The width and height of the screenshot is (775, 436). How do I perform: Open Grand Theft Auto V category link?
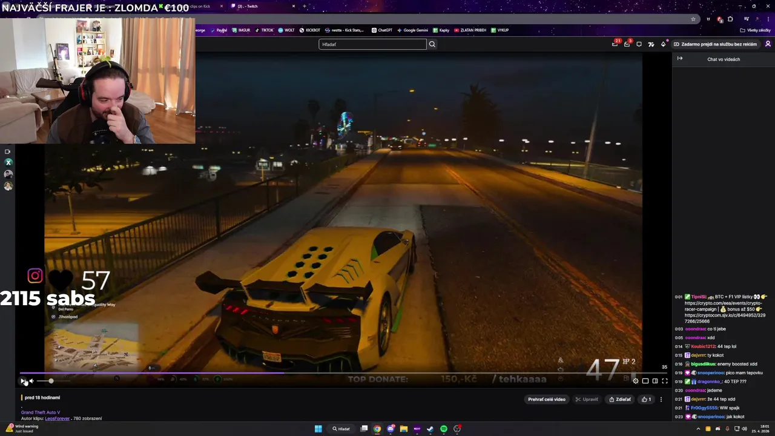tap(41, 412)
